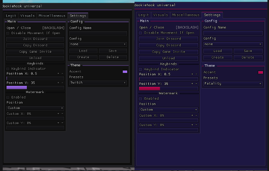Open purple Accent color swatch
Image resolution: width=269 pixels, height=171 pixels.
[x=125, y=72]
